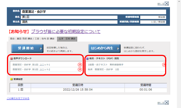Click the 受講時間 column header
Viewport: 181px width, 108px height.
tap(146, 85)
